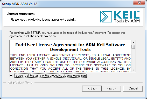Click the license scrollbar thumb
Viewport: 147px width, 99px height.
pos(134,47)
